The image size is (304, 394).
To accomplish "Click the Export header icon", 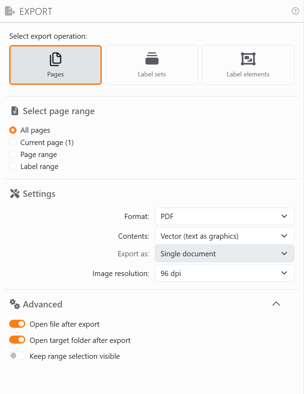I will (x=10, y=11).
